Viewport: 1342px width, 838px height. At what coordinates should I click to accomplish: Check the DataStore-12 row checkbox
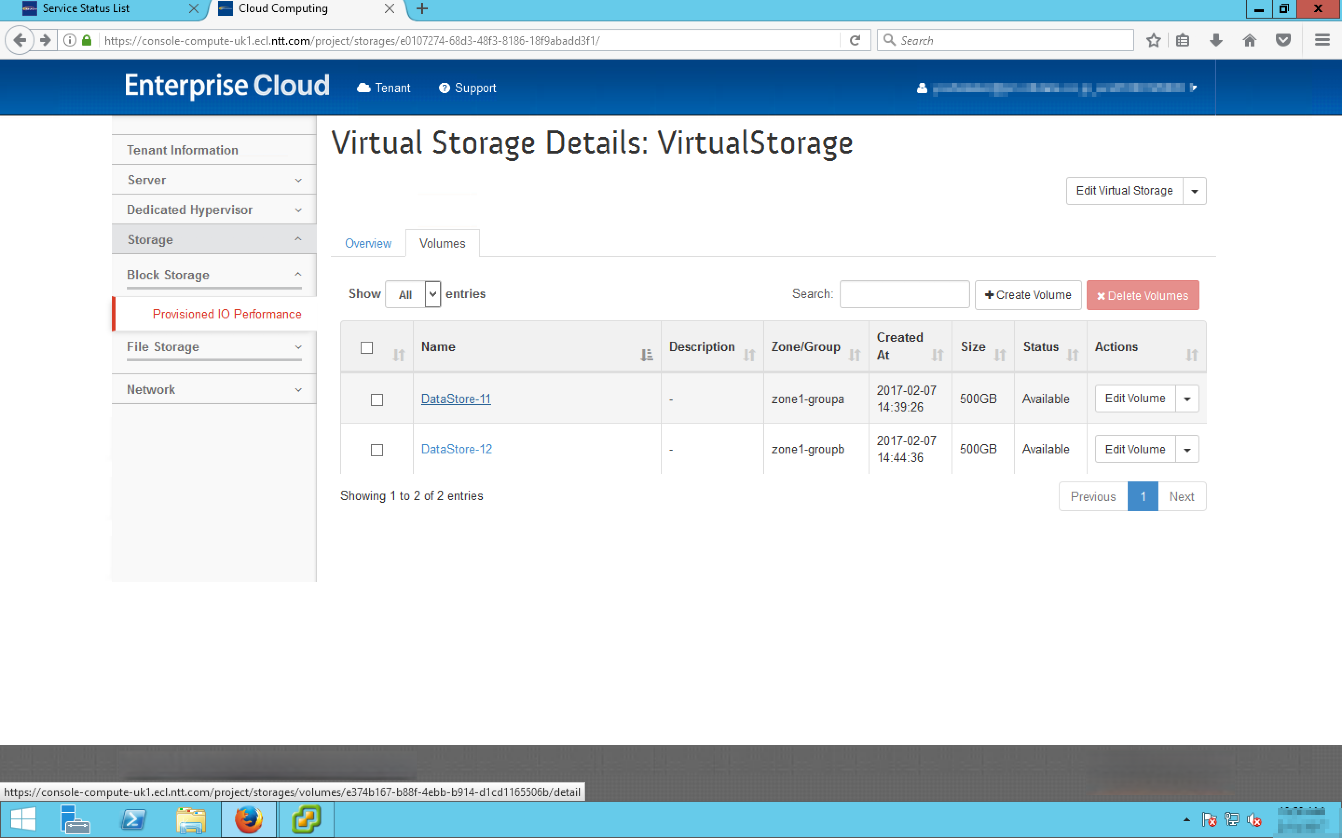pos(377,450)
